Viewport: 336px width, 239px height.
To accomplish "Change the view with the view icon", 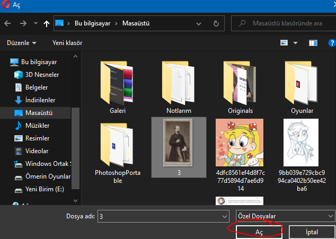I will click(284, 43).
